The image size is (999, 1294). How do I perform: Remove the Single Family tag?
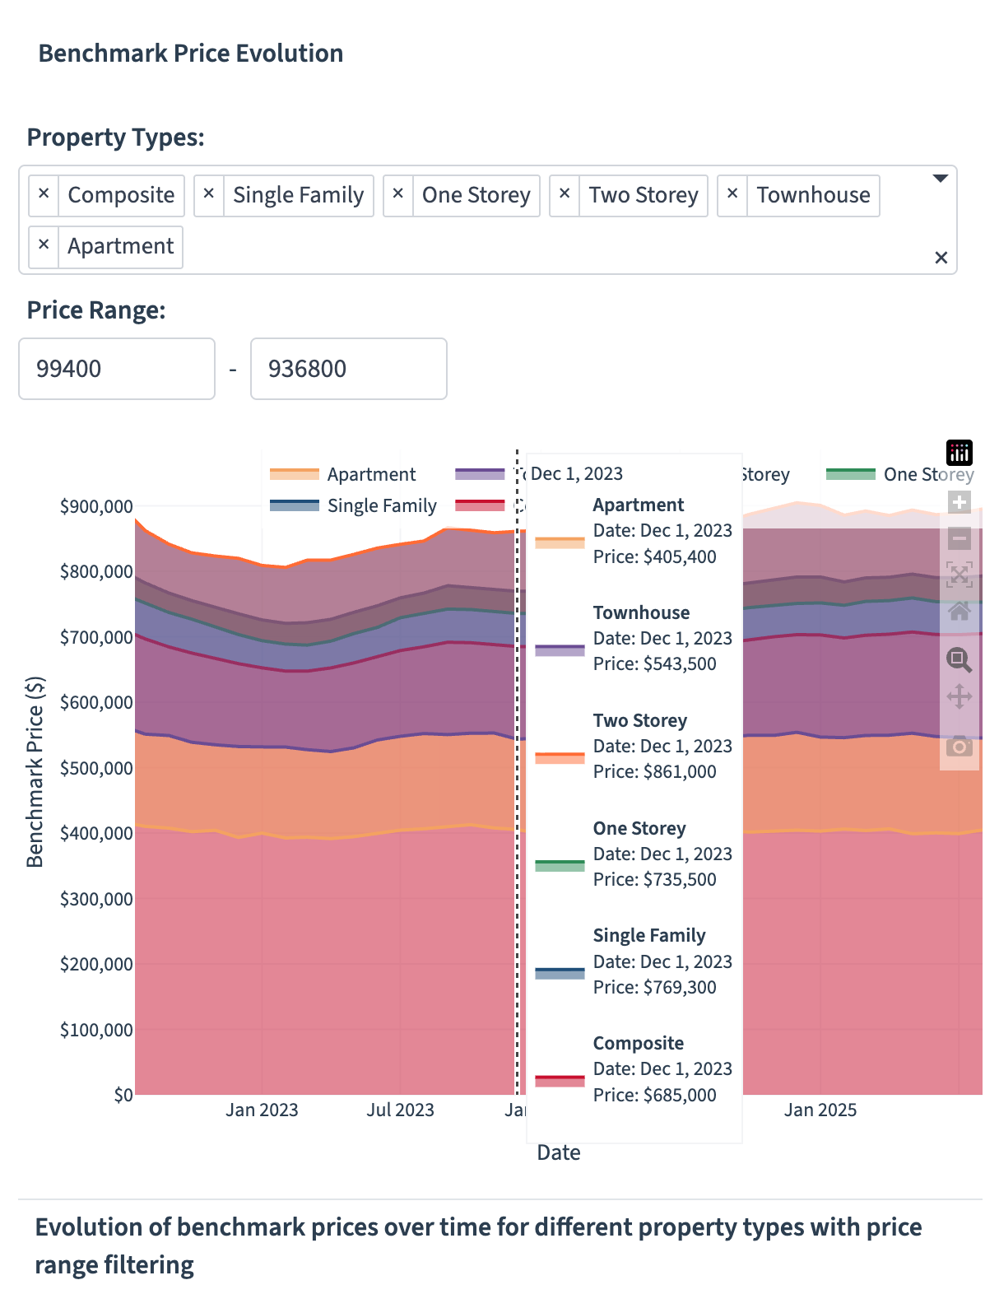pyautogui.click(x=209, y=194)
